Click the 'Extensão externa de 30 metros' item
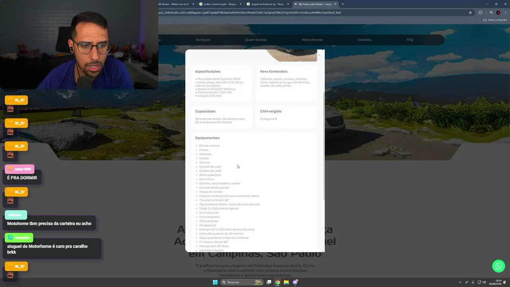This screenshot has height=287, width=510. pyautogui.click(x=221, y=234)
